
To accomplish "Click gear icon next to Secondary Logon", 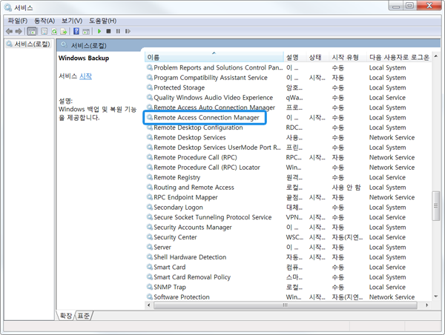I will pos(150,207).
